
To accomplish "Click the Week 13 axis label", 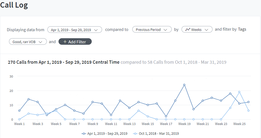I will pyautogui.click(x=129, y=124).
